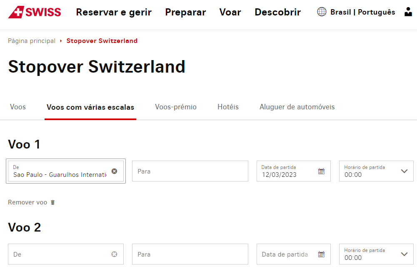Click the globe language icon

[322, 12]
